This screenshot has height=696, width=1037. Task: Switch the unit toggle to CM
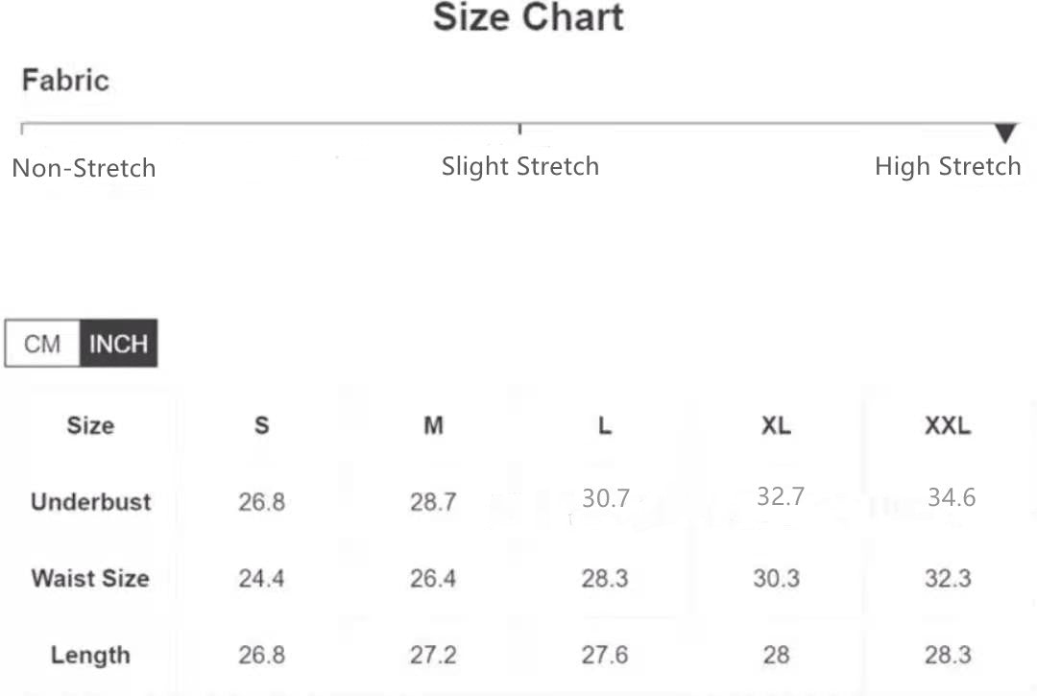pos(42,344)
